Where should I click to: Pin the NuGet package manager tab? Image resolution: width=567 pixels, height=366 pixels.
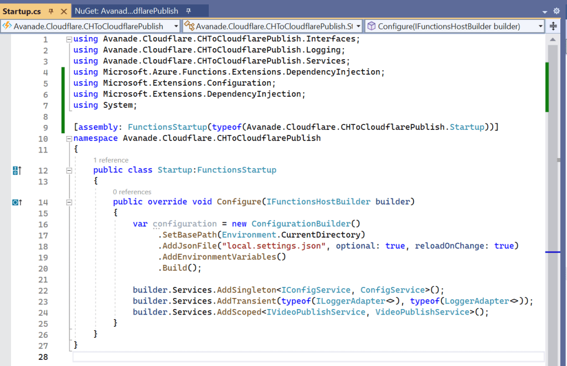pyautogui.click(x=188, y=11)
